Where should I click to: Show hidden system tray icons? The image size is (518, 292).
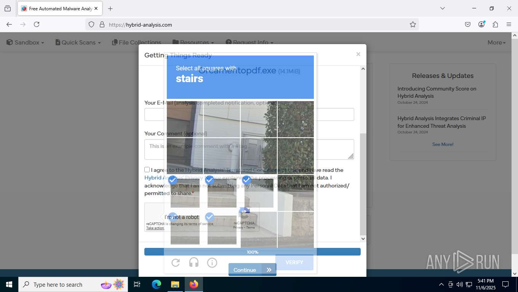tap(441, 284)
